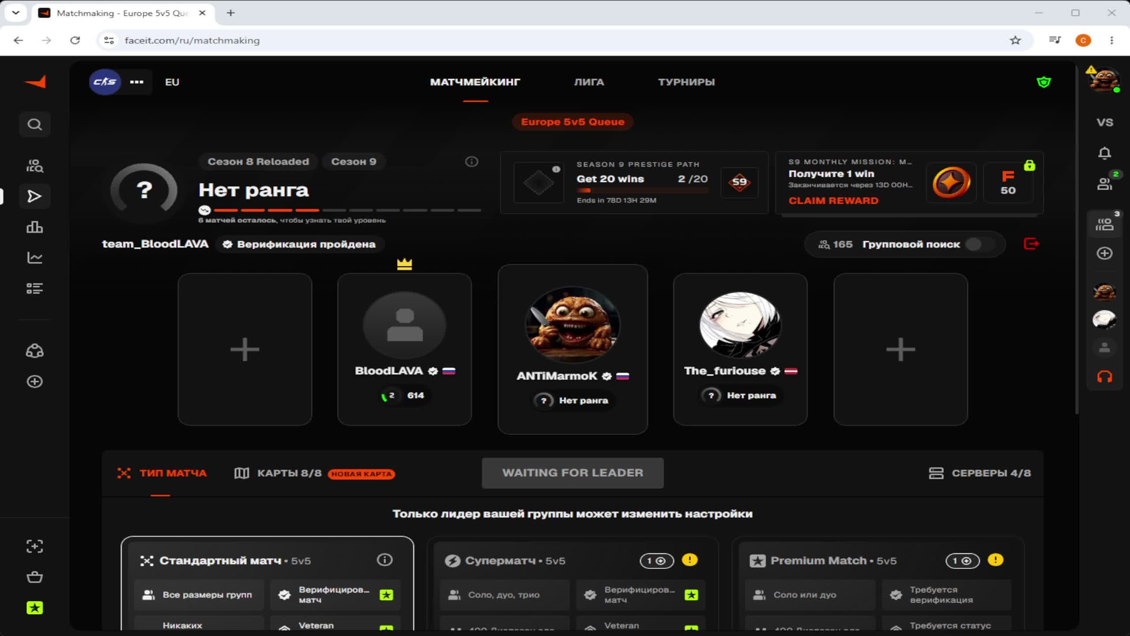Screen dimensions: 1130x636
Task: Open your profile avatar at top right
Action: tap(1104, 80)
